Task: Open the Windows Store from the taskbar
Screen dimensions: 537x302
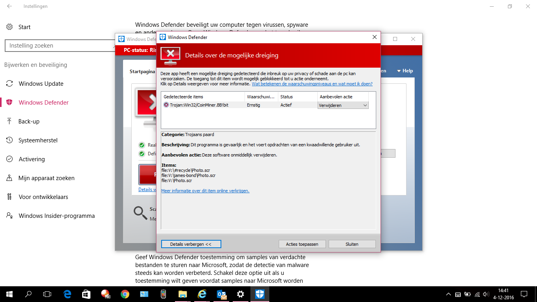Action: point(86,294)
